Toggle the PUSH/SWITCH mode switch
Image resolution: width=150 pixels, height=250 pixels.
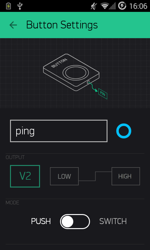[75, 222]
